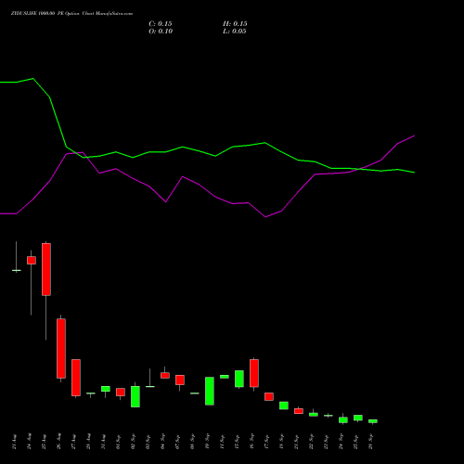Click the tall green candle for 10 Sep

210,391
